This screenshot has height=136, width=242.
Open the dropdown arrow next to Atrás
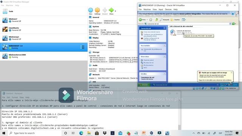tap(147, 20)
